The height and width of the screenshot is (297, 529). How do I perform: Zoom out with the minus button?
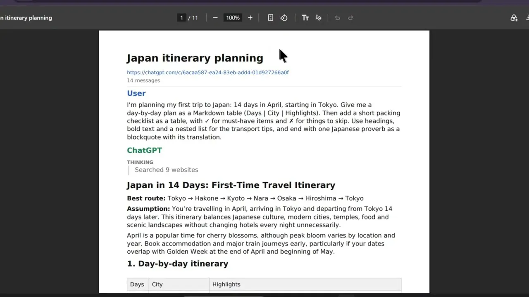click(x=215, y=18)
